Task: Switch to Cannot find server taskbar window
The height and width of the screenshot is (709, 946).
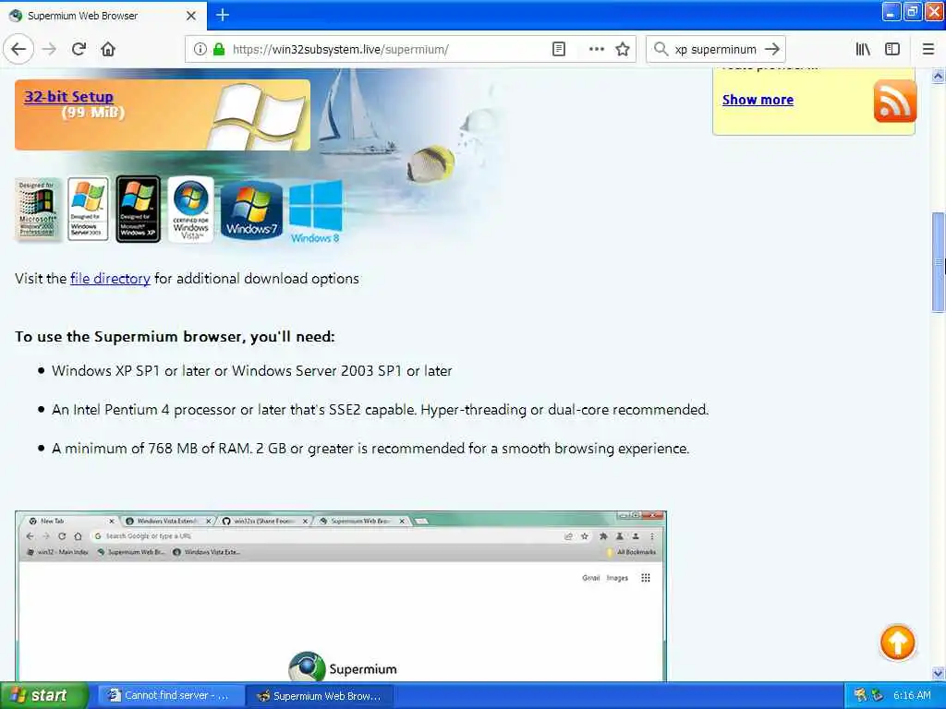Action: 171,695
